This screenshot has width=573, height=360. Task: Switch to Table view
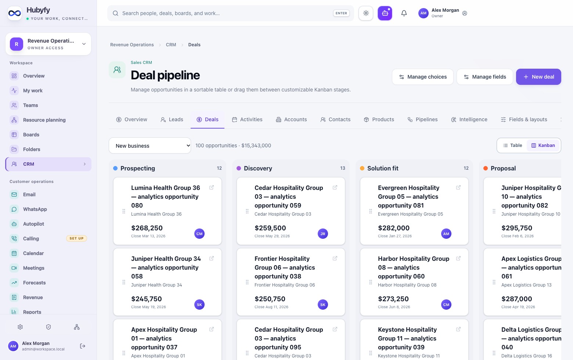tap(512, 145)
